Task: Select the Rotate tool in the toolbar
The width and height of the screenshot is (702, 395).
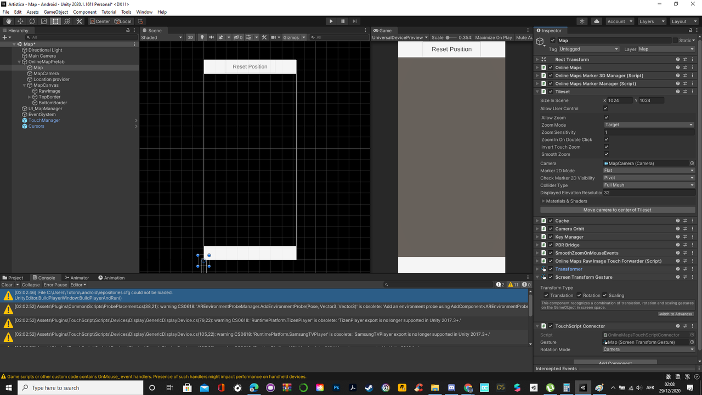Action: 32,21
